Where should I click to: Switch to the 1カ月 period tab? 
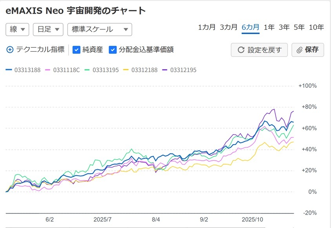pyautogui.click(x=207, y=27)
